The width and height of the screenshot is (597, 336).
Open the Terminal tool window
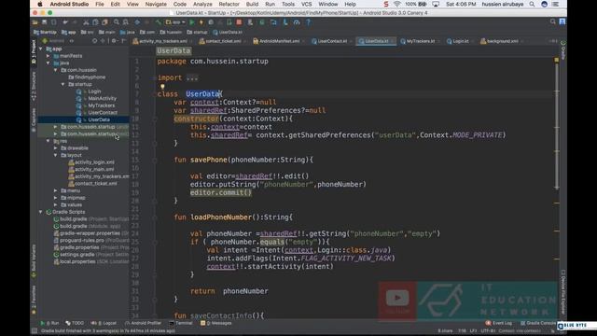pyautogui.click(x=181, y=323)
